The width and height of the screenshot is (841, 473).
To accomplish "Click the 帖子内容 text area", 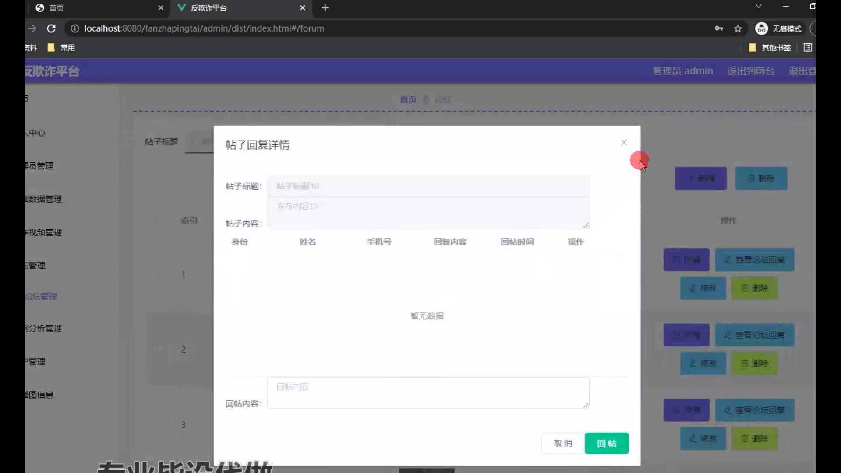I will (428, 212).
